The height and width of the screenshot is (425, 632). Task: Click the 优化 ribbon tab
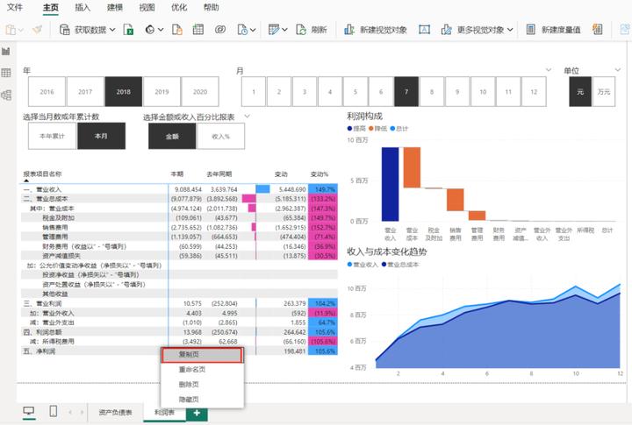179,7
